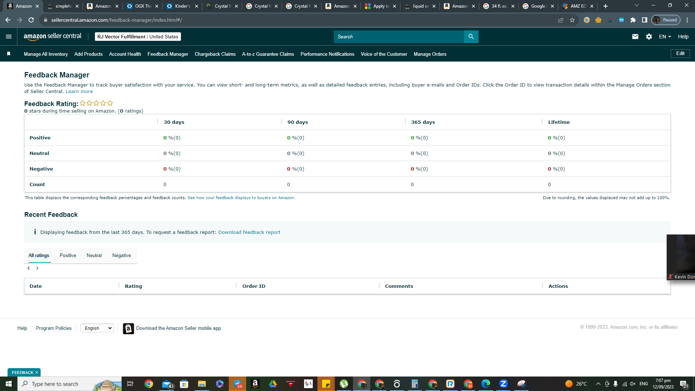Click the Learn more link
The height and width of the screenshot is (391, 695).
pyautogui.click(x=79, y=91)
